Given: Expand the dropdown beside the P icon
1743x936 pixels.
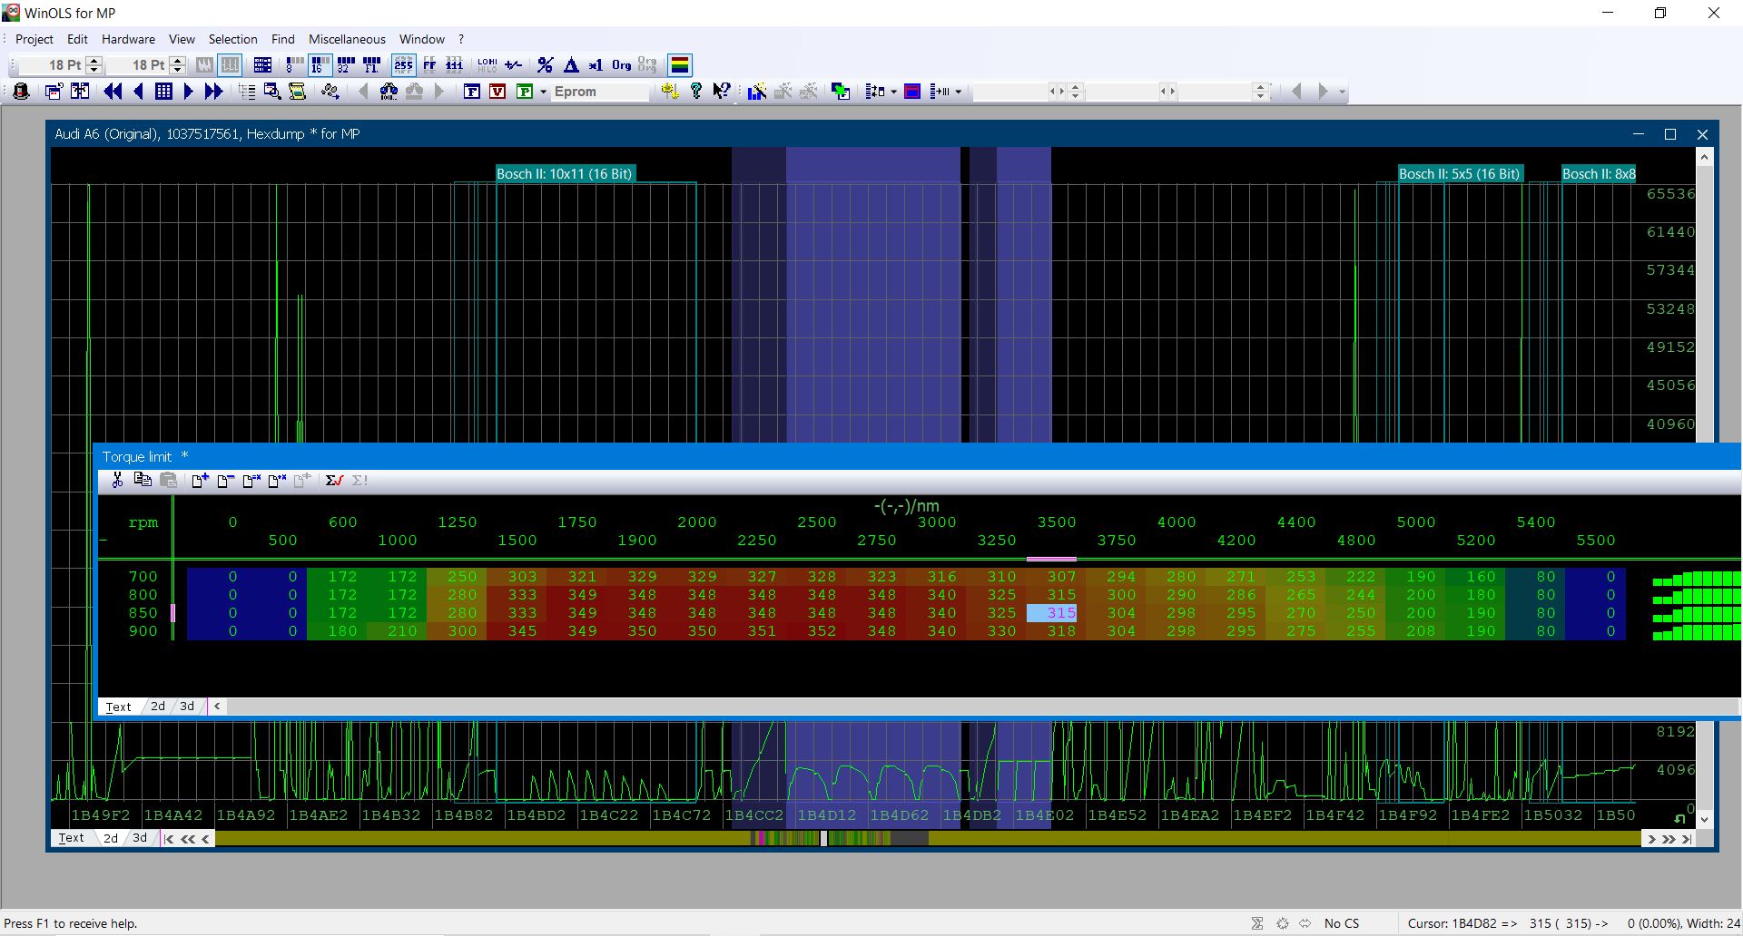Looking at the screenshot, I should [543, 91].
